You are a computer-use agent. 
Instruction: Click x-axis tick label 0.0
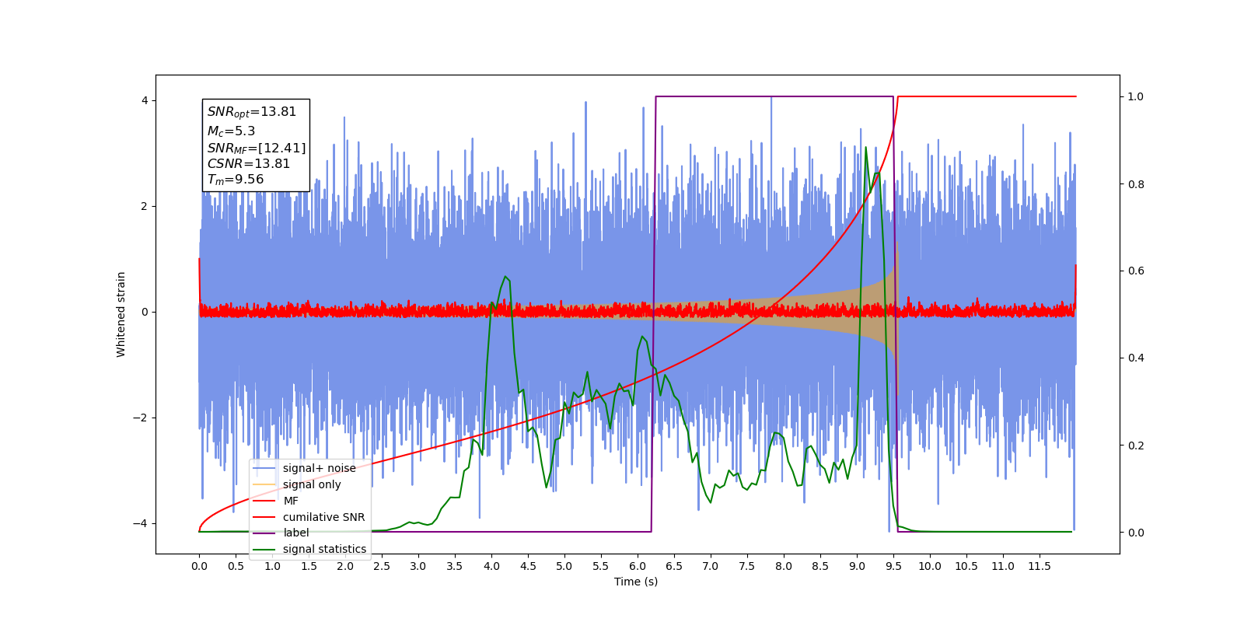pos(199,566)
